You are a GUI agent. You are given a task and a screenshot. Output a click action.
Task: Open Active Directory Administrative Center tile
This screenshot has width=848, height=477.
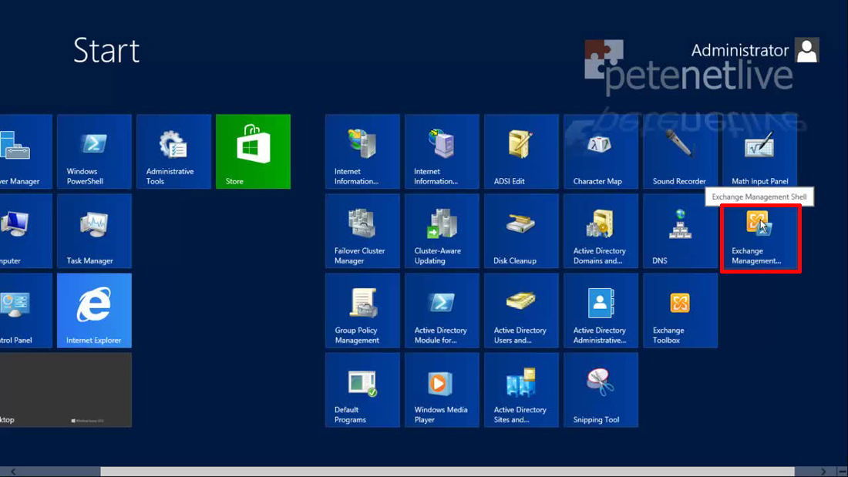click(601, 311)
